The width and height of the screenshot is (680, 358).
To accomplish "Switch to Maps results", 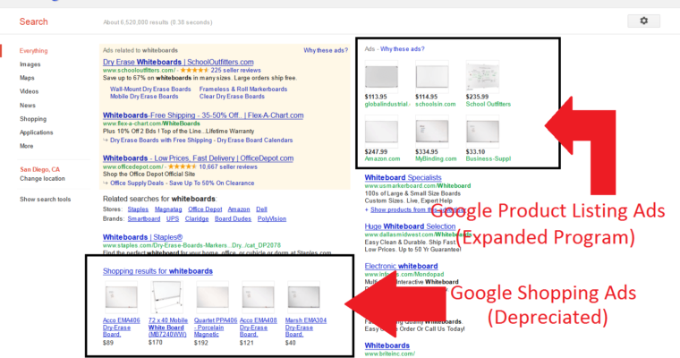I will [x=27, y=78].
